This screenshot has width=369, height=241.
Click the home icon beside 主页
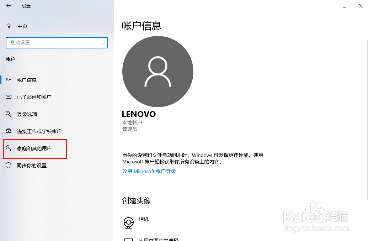9,26
